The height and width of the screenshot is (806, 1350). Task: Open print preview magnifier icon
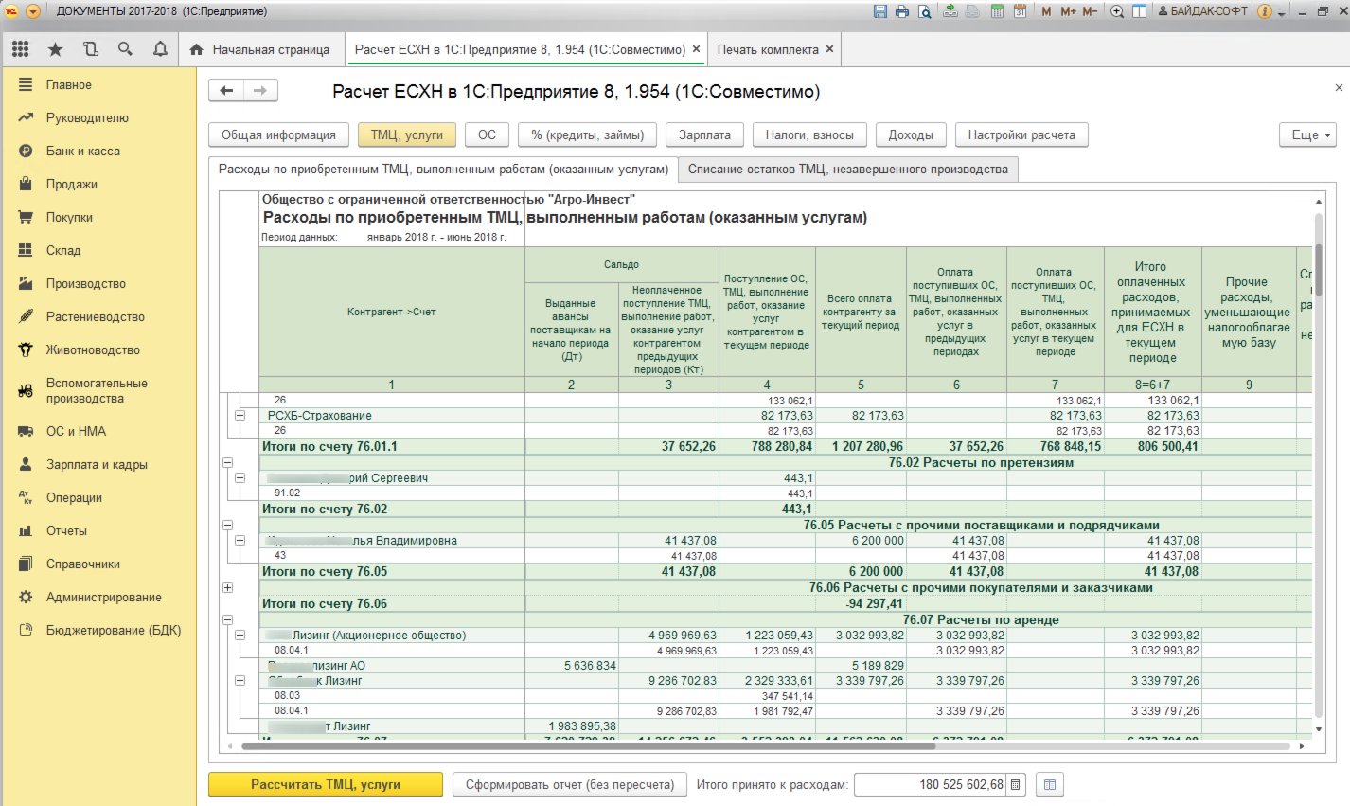pyautogui.click(x=924, y=11)
